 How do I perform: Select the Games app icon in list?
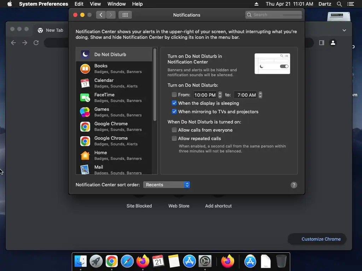click(85, 112)
